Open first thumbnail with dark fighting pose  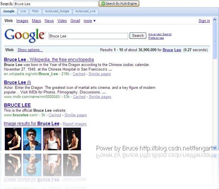13,139
